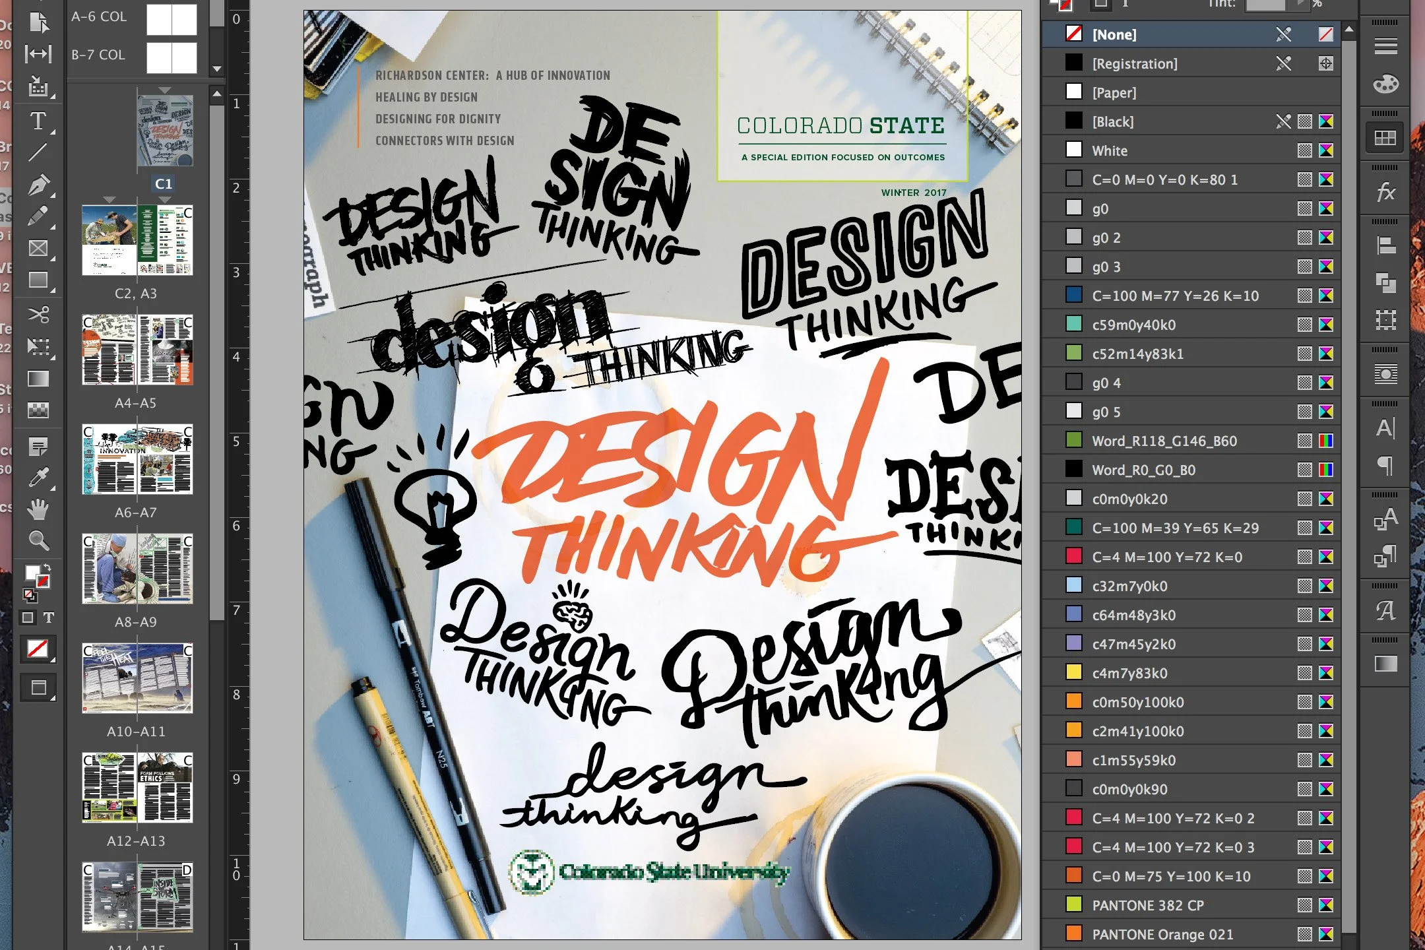The height and width of the screenshot is (950, 1425).
Task: Select the c4m7y83k0 yellow swatch
Action: point(1191,673)
